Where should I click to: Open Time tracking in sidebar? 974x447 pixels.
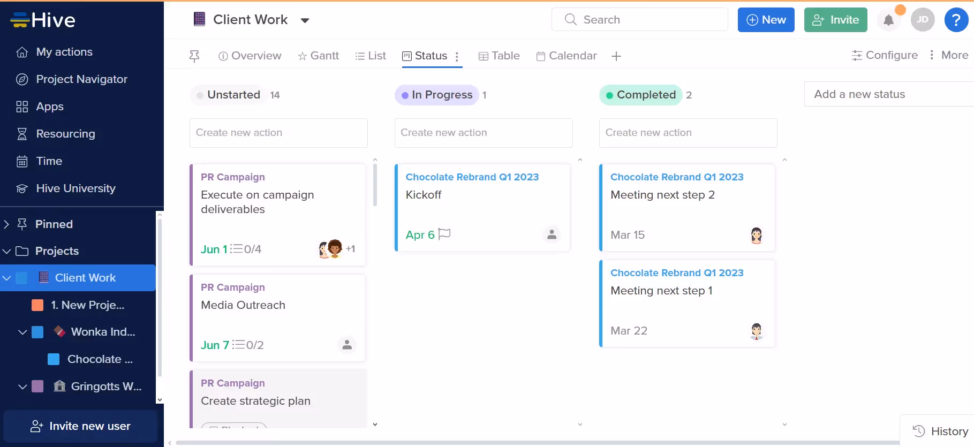point(49,161)
